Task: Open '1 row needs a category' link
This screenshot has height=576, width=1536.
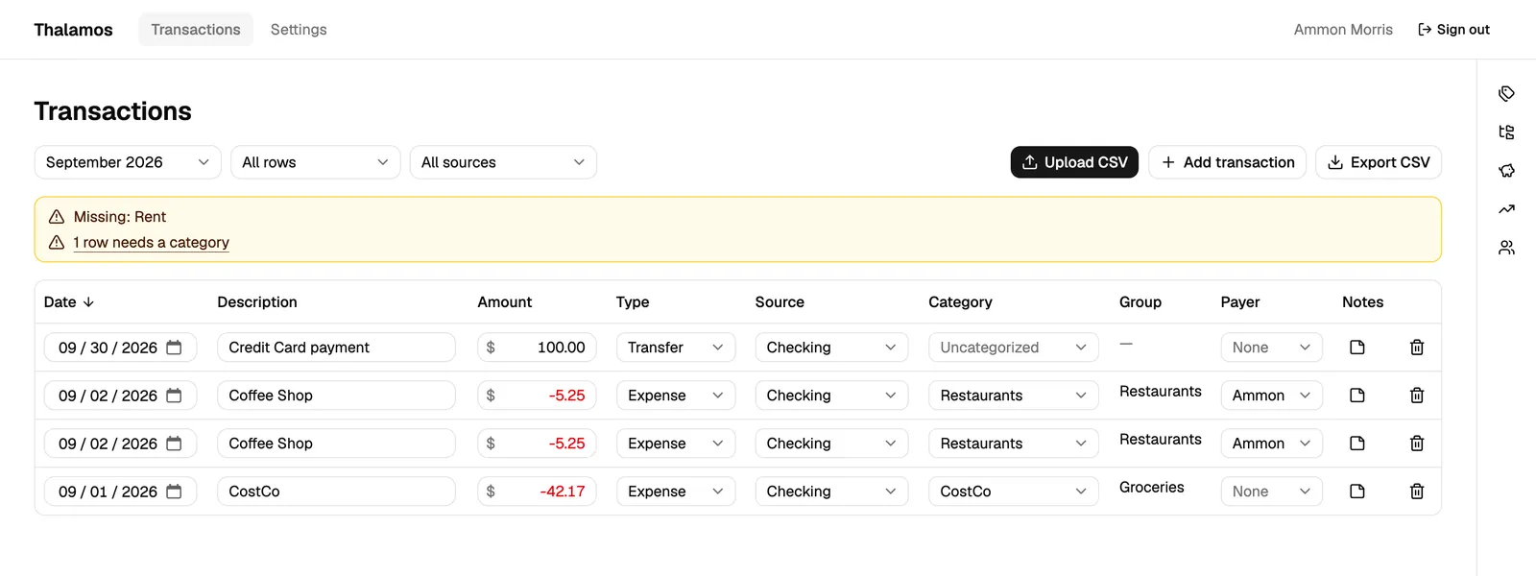Action: (x=151, y=243)
